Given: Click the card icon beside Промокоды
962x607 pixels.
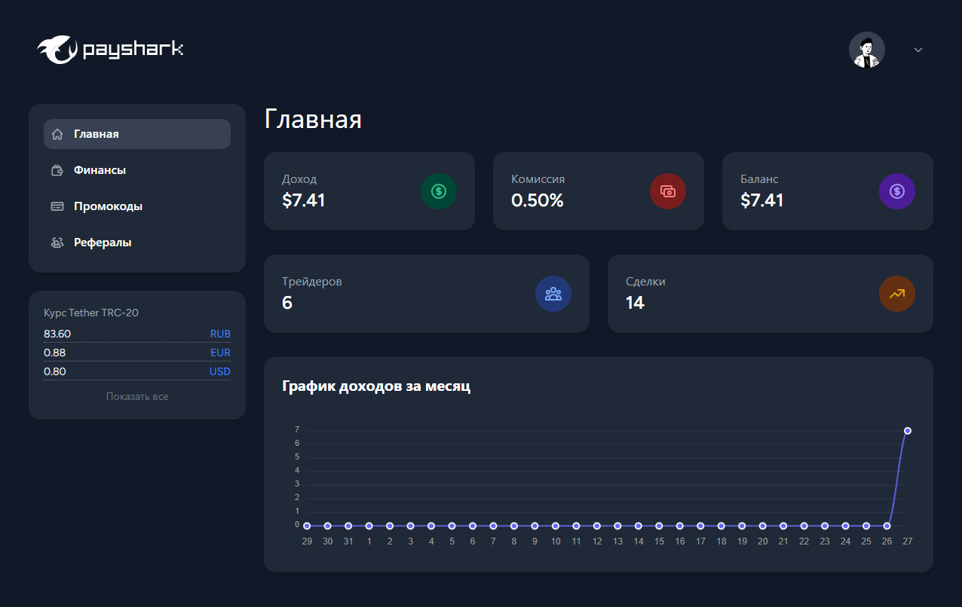Looking at the screenshot, I should [57, 206].
